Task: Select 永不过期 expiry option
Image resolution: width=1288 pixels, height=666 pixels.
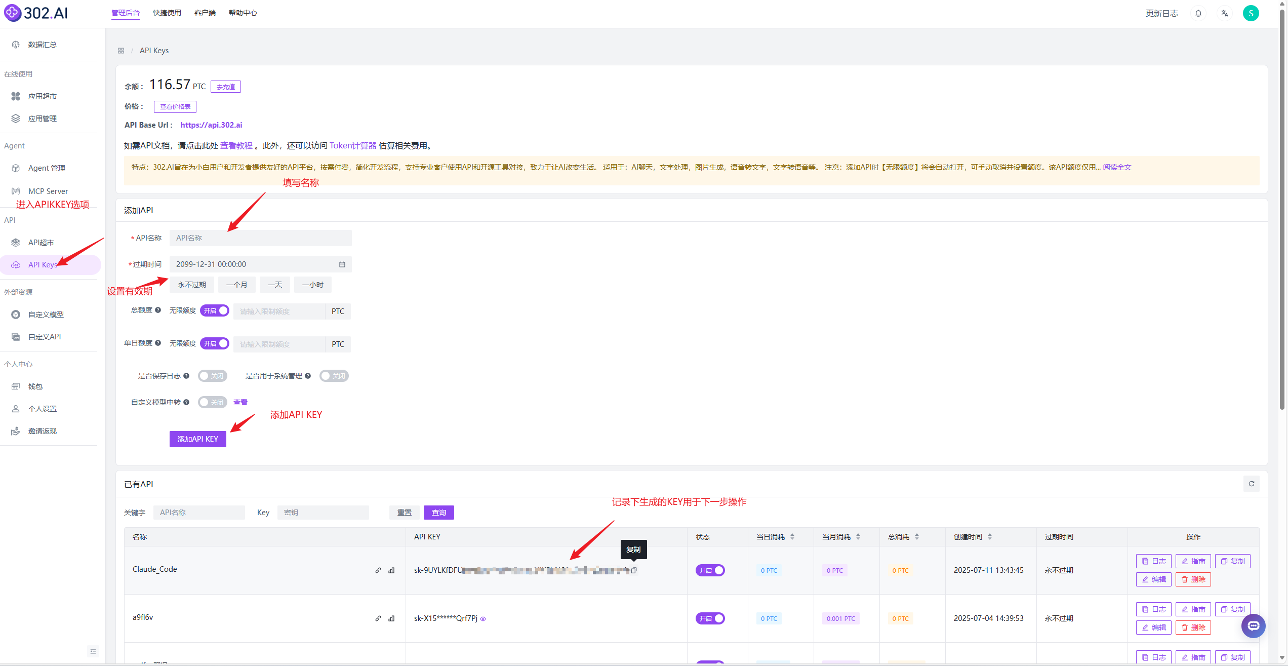Action: 192,285
